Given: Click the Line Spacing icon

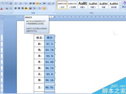Looking at the screenshot, I should click(x=34, y=8).
